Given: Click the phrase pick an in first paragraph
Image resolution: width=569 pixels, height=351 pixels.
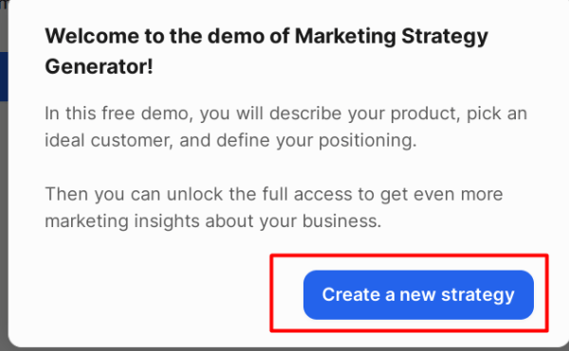Looking at the screenshot, I should click(497, 114).
